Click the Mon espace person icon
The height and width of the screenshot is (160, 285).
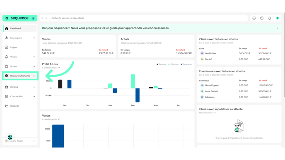tap(7, 38)
